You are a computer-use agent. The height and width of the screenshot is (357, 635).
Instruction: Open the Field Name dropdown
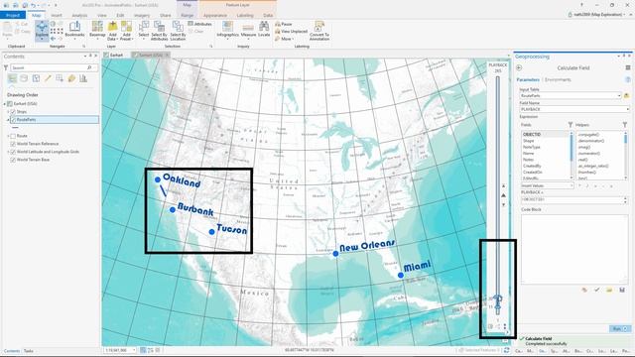pyautogui.click(x=627, y=109)
